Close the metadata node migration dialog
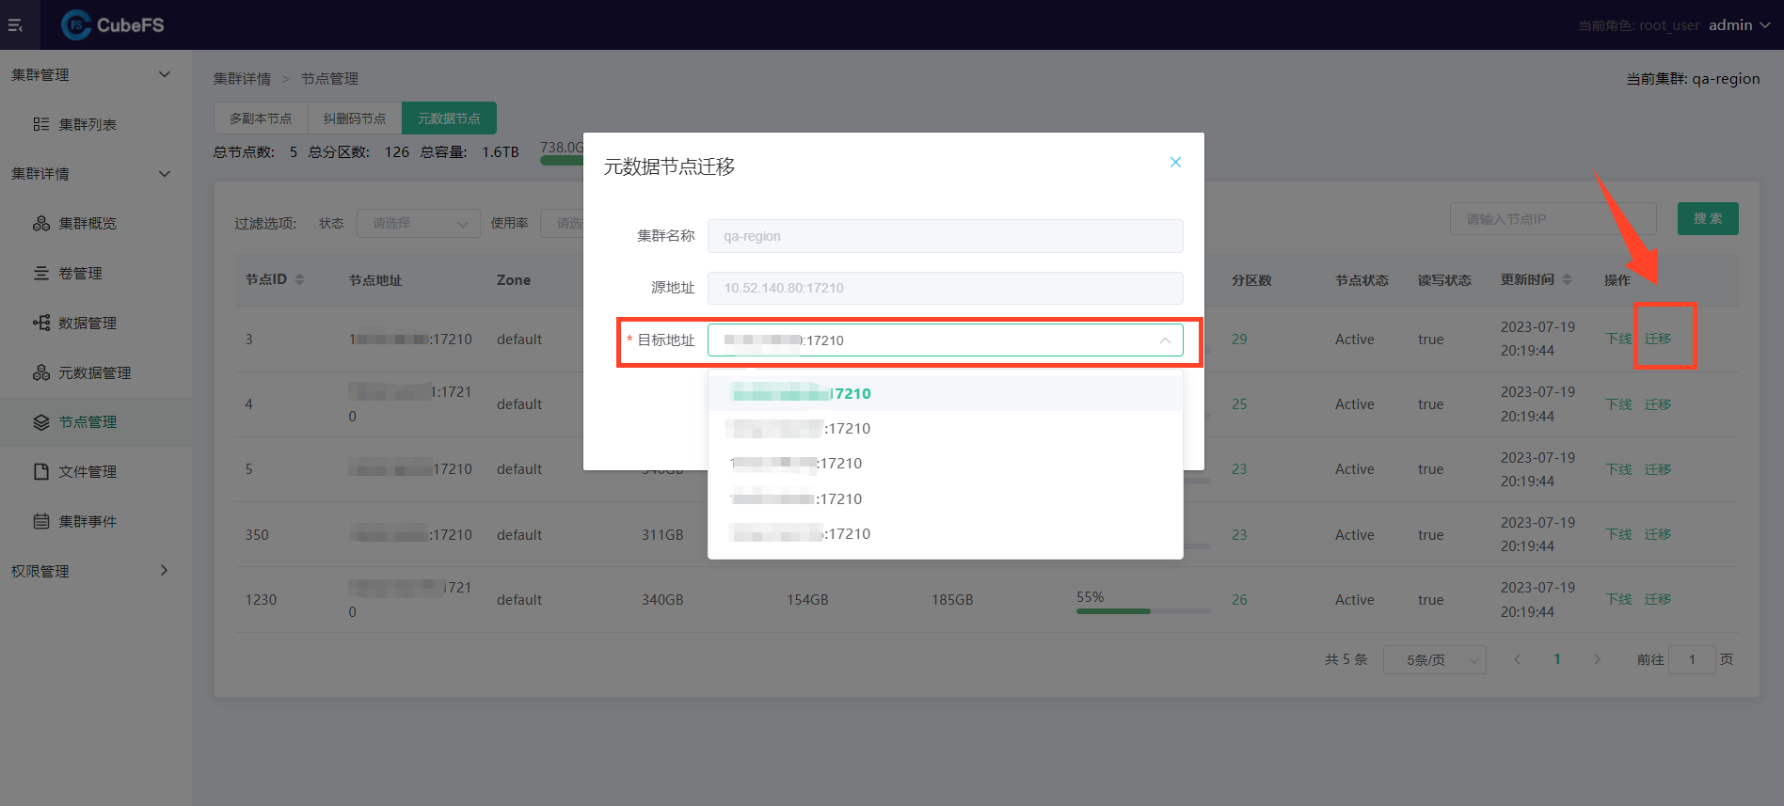This screenshot has height=806, width=1784. (1175, 162)
